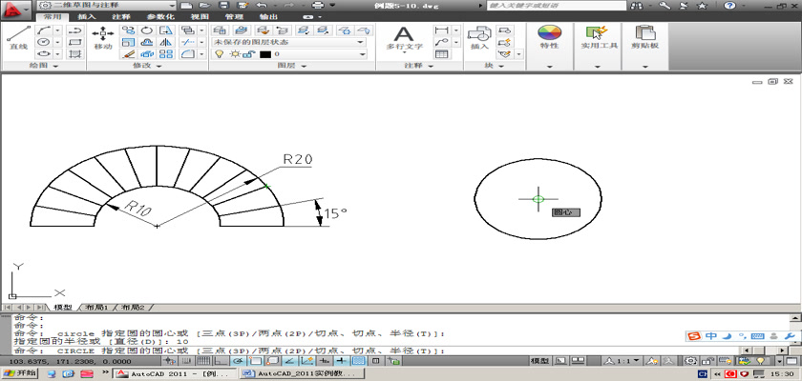Open the Layer Properties manager icon
The image size is (802, 381).
click(x=220, y=30)
